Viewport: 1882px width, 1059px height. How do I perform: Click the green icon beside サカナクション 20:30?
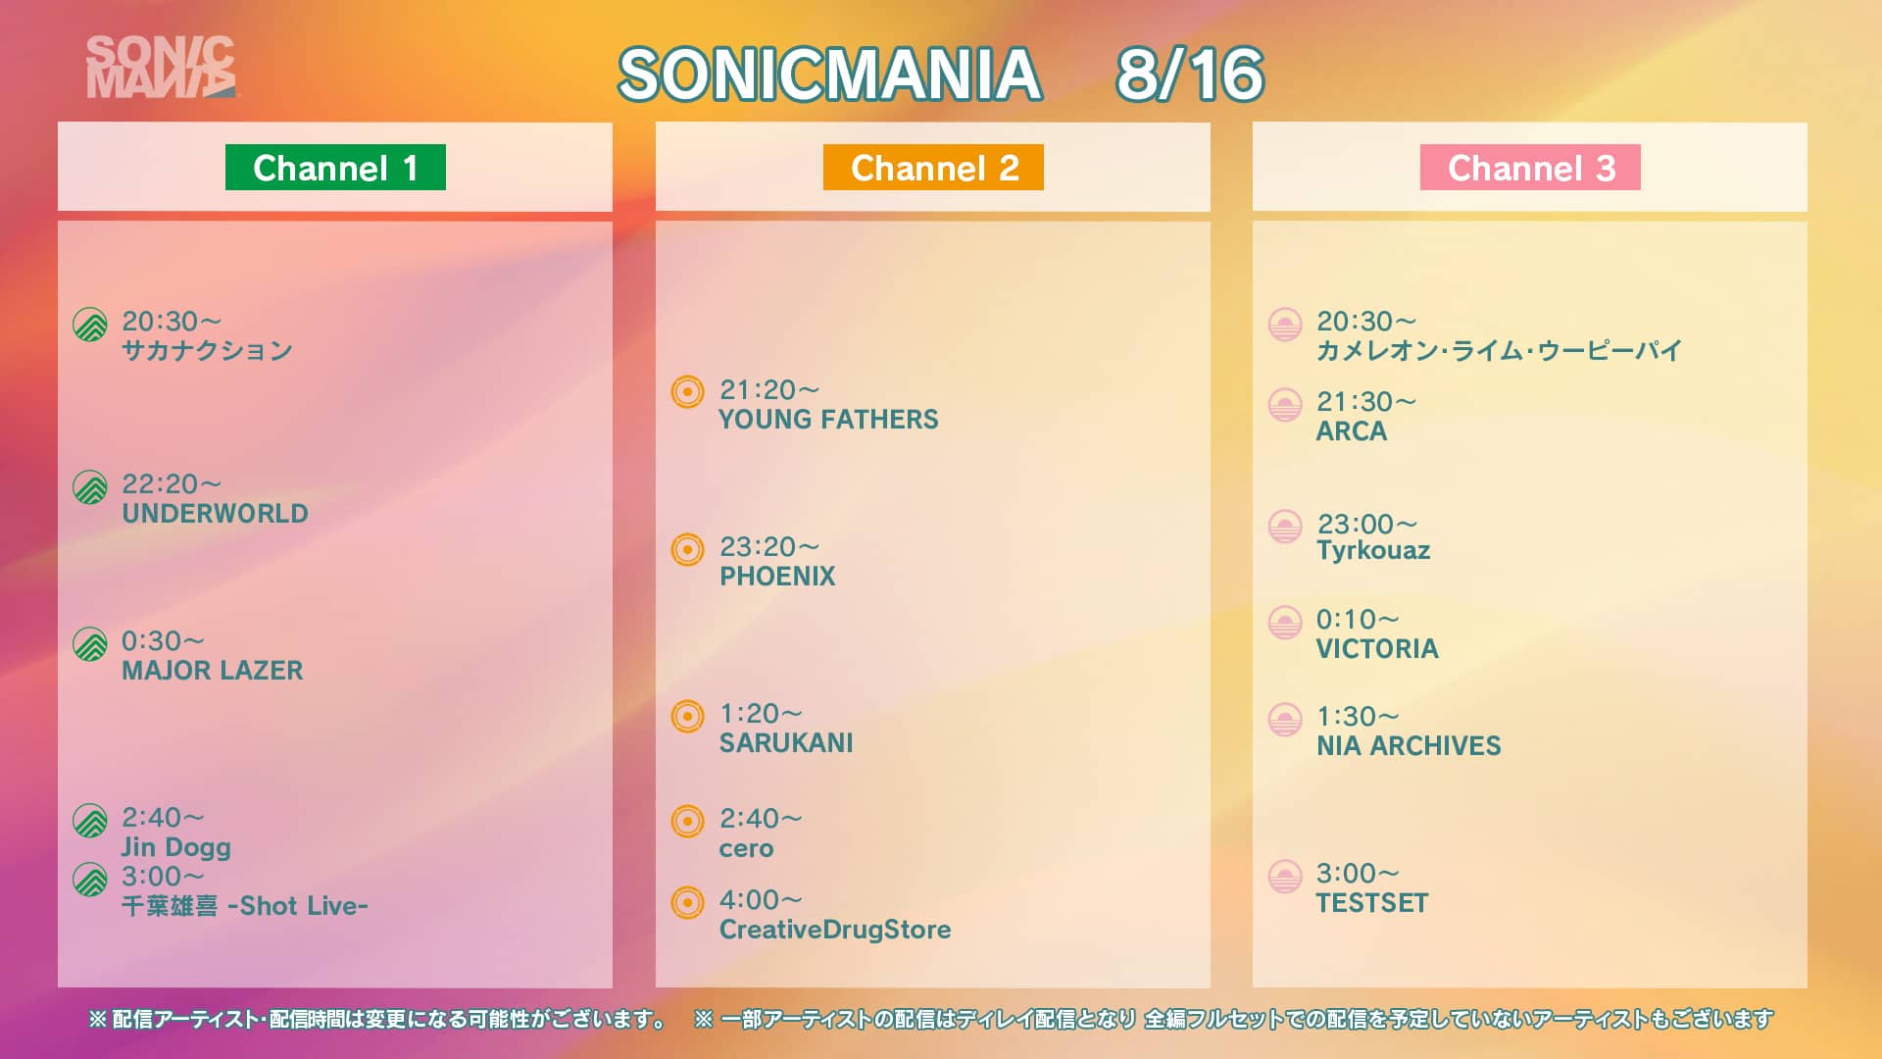[x=90, y=325]
